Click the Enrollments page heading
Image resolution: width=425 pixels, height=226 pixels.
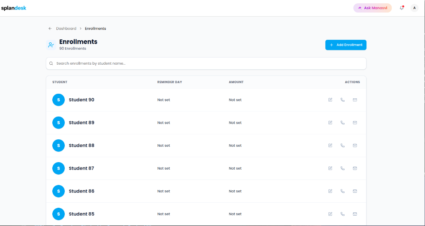click(x=78, y=42)
